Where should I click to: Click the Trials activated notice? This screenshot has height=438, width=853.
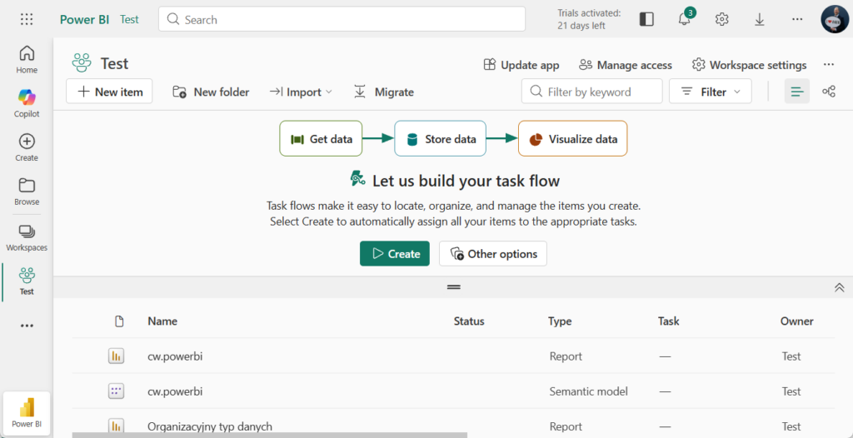coord(589,19)
